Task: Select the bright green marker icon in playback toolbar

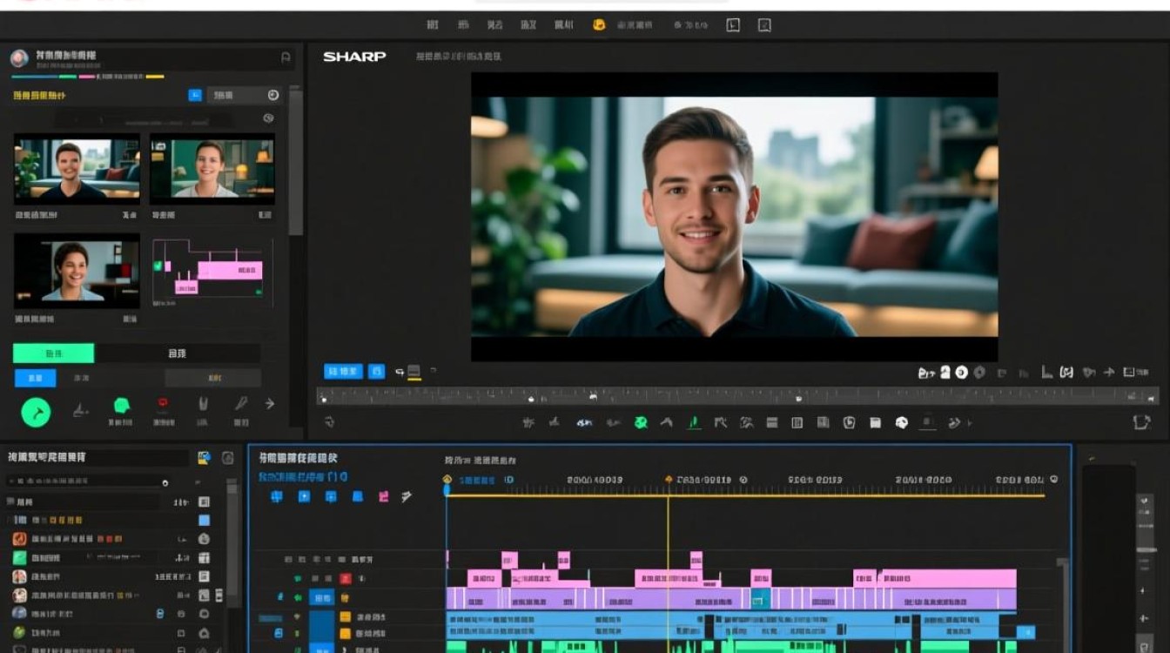Action: coord(694,422)
